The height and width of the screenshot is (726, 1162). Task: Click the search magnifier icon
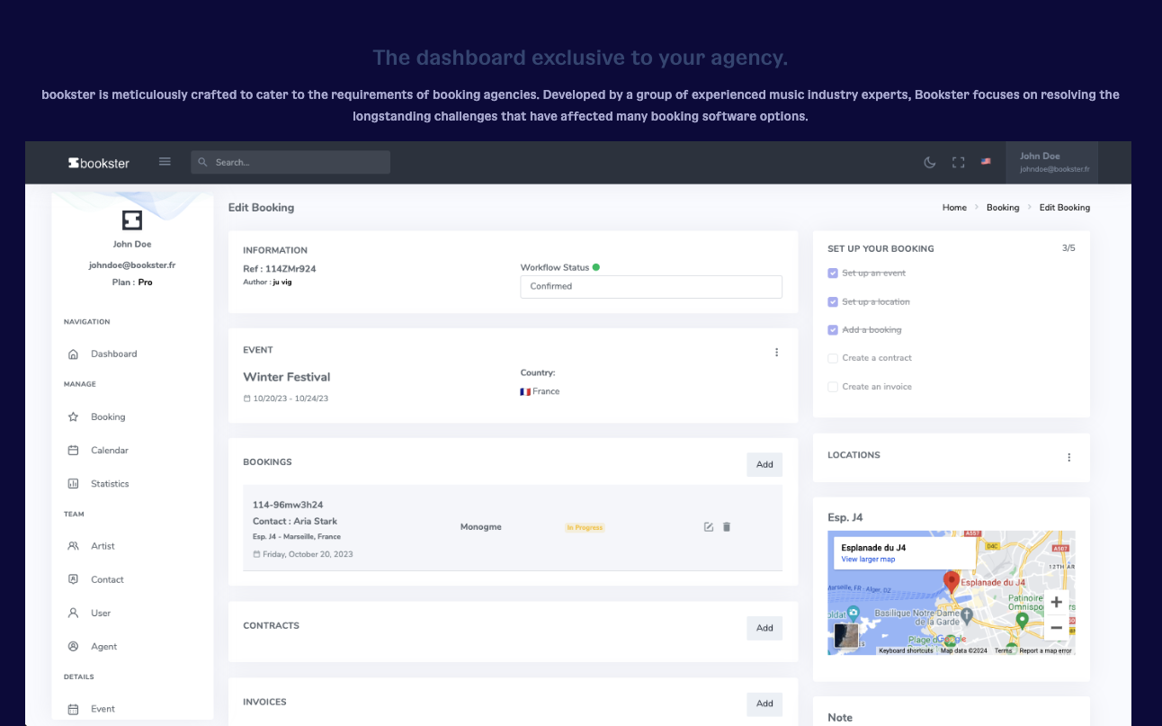point(202,162)
